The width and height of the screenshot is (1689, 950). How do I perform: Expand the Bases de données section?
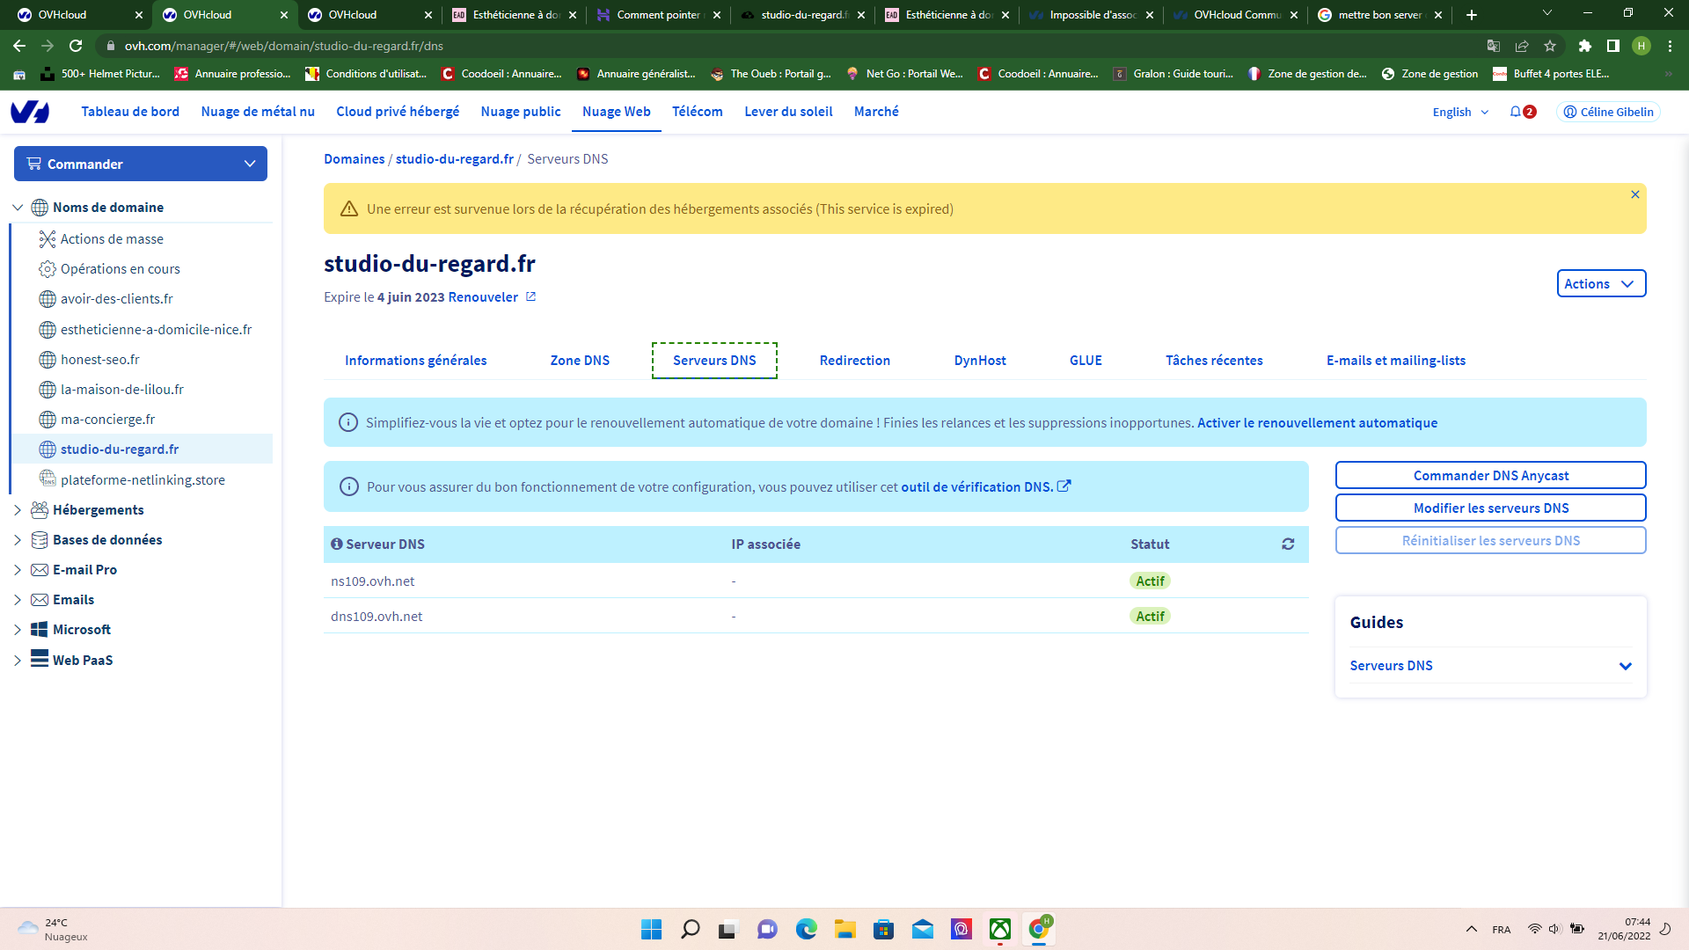click(18, 540)
